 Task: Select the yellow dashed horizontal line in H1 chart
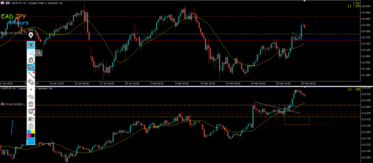(x=180, y=117)
